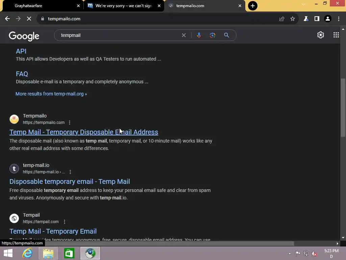Open Temp Mail - Temporary Disposable Email Address
346x260 pixels.
84,132
